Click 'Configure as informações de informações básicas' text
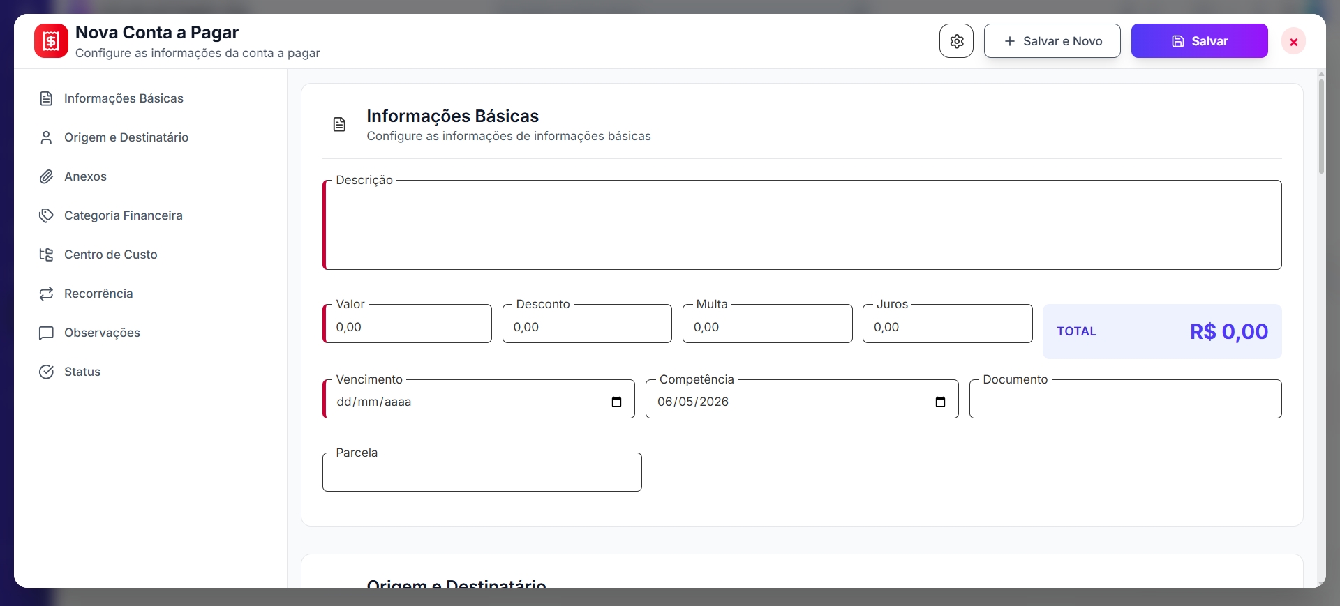Viewport: 1340px width, 606px height. (x=508, y=136)
